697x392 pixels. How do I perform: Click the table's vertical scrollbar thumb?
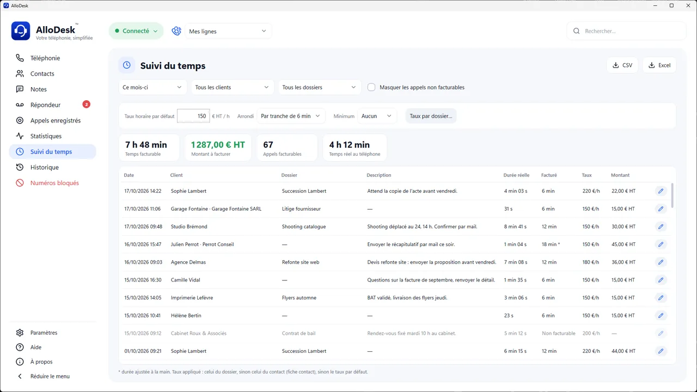(x=672, y=195)
